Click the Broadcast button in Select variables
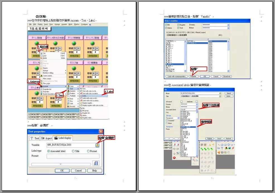This screenshot has height=193, width=275. tap(227, 77)
